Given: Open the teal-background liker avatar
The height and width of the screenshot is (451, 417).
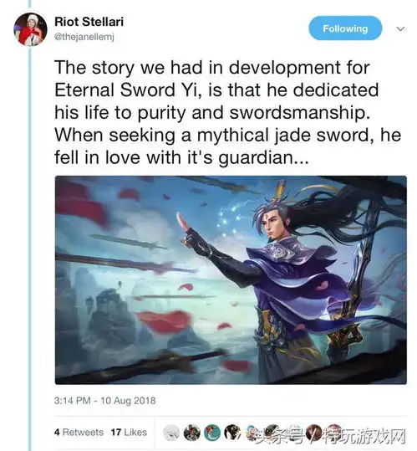Looking at the screenshot, I should [x=212, y=433].
